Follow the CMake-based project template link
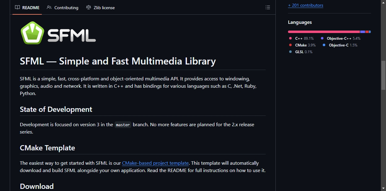The height and width of the screenshot is (191, 386). 155,163
